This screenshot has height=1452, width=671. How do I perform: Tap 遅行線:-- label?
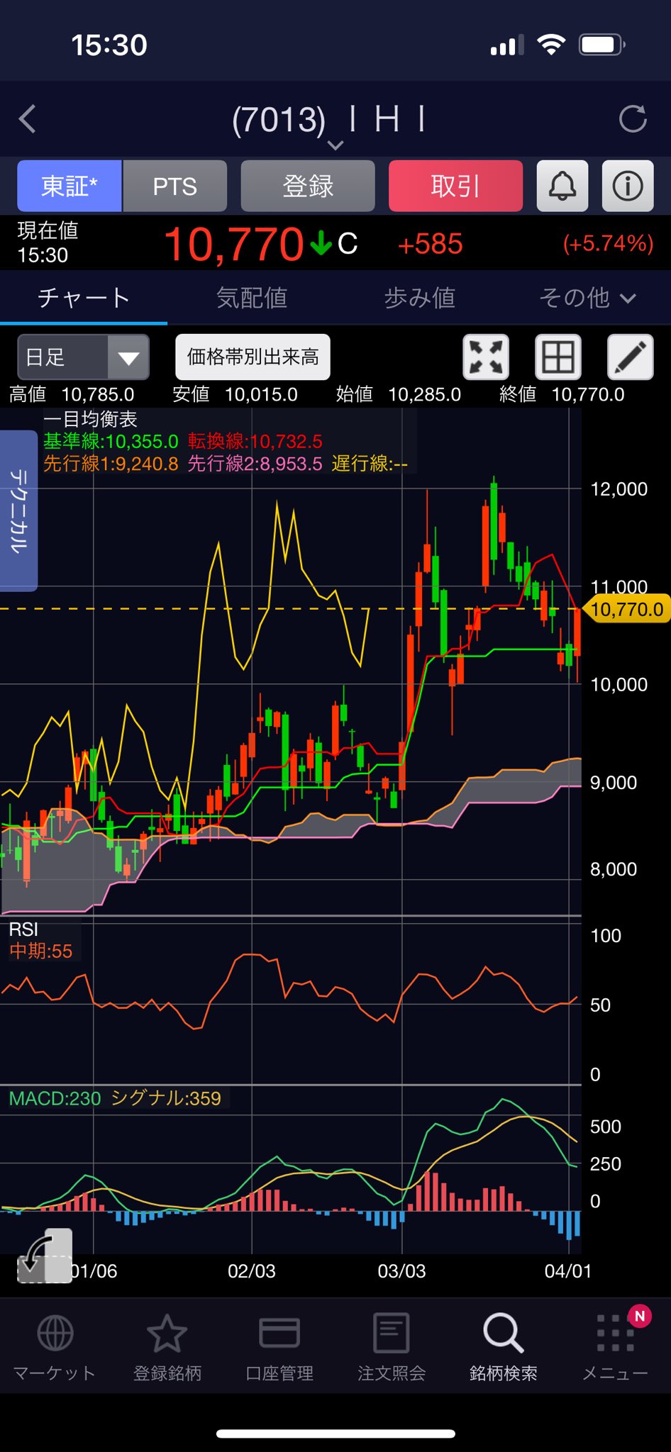[370, 463]
